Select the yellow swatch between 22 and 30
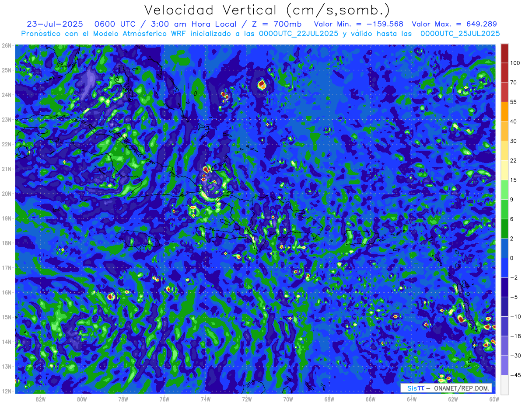Viewport: 525px width, 405px height. tap(504, 150)
